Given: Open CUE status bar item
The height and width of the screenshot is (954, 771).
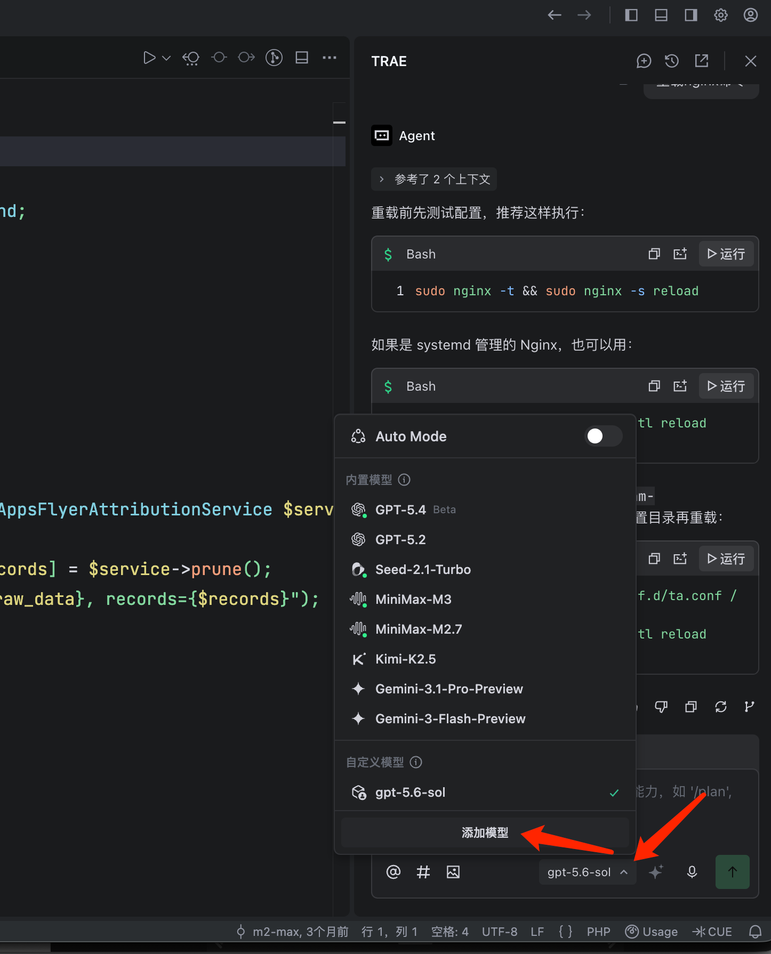Looking at the screenshot, I should [712, 932].
